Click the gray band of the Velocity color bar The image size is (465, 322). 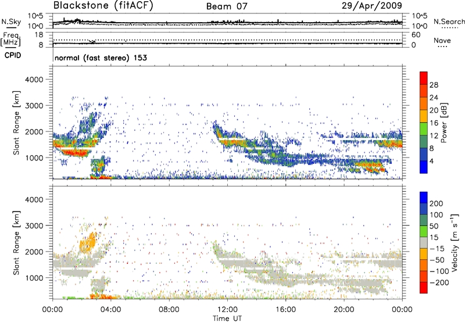click(424, 242)
